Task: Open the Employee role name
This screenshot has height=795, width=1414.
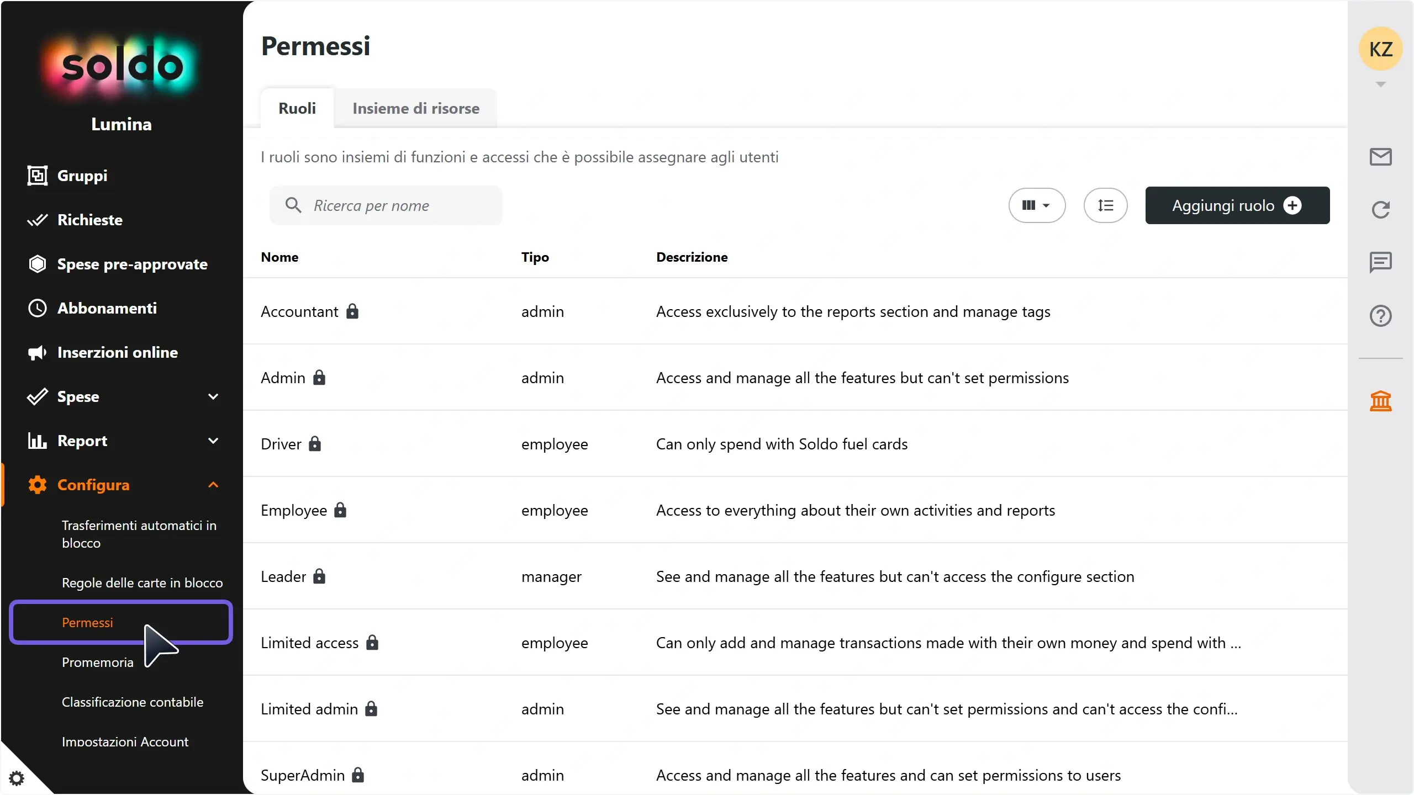Action: click(x=294, y=510)
